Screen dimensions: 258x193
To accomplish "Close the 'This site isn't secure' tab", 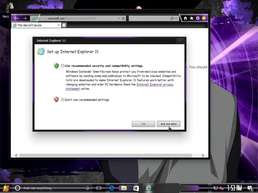I will [58, 25].
